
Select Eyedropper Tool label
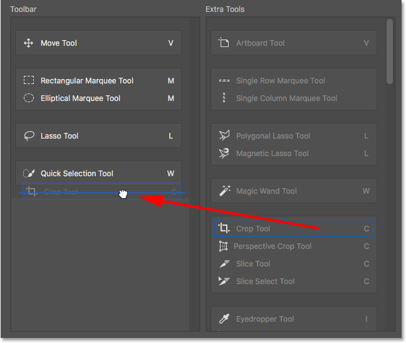click(x=265, y=319)
